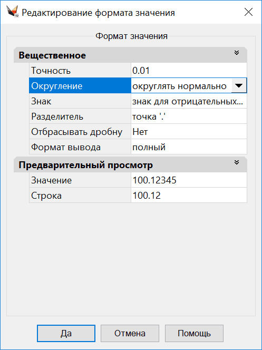
Task: Edit the Значение preview field 100.12345
Action: pyautogui.click(x=189, y=180)
